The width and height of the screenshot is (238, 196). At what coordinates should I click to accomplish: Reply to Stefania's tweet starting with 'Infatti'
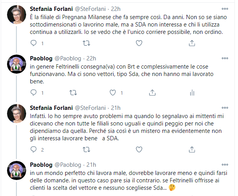tap(34, 149)
